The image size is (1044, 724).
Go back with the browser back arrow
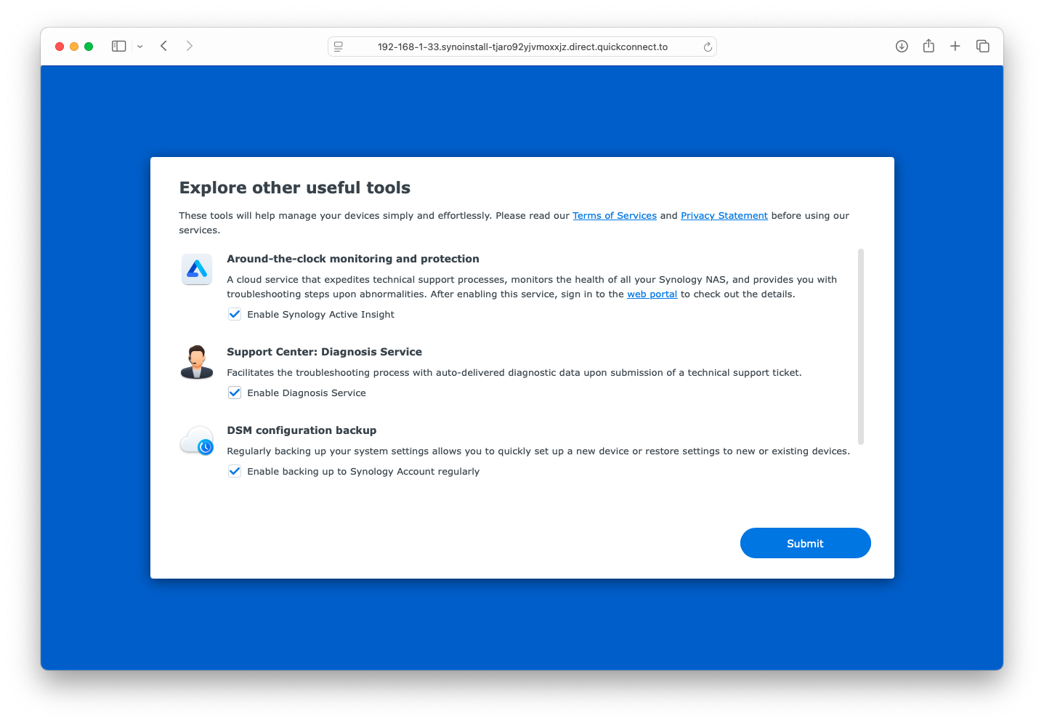(x=164, y=46)
